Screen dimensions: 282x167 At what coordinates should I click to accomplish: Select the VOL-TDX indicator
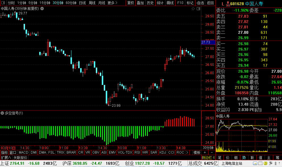click(x=125, y=153)
